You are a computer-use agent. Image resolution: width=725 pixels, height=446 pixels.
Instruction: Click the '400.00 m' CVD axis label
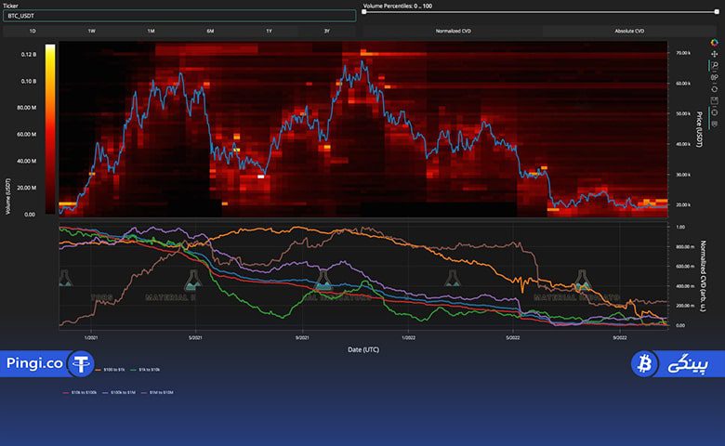685,286
